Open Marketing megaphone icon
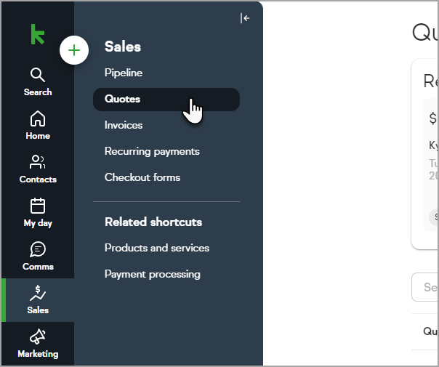The width and height of the screenshot is (439, 367). click(x=38, y=336)
